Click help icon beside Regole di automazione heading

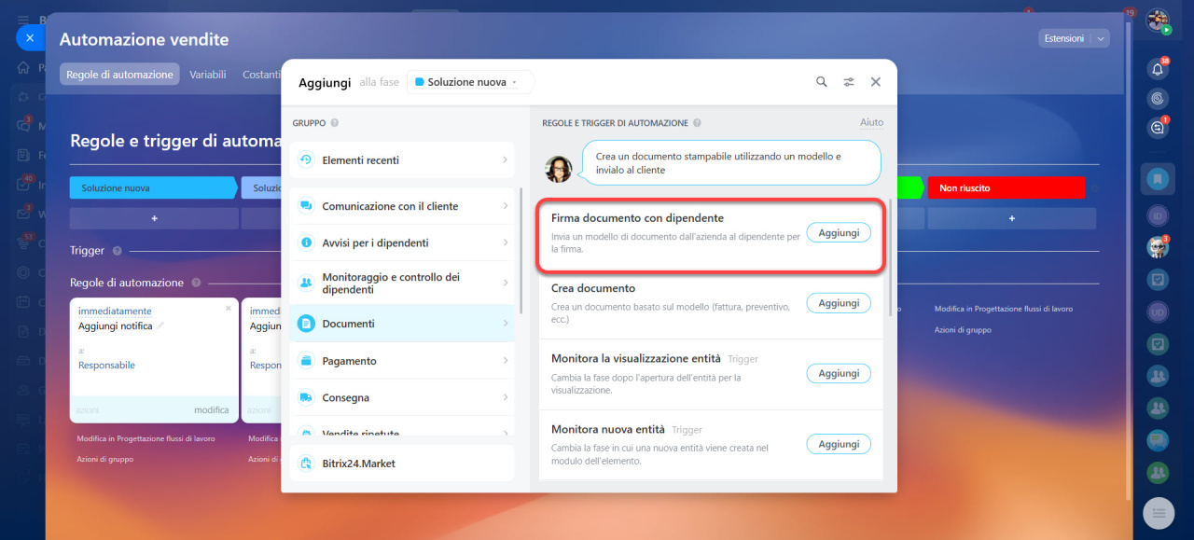pos(196,283)
